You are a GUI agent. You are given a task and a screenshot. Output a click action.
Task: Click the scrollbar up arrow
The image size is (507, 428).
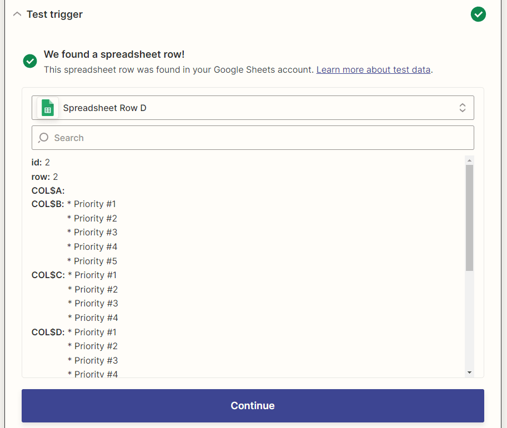tap(469, 160)
